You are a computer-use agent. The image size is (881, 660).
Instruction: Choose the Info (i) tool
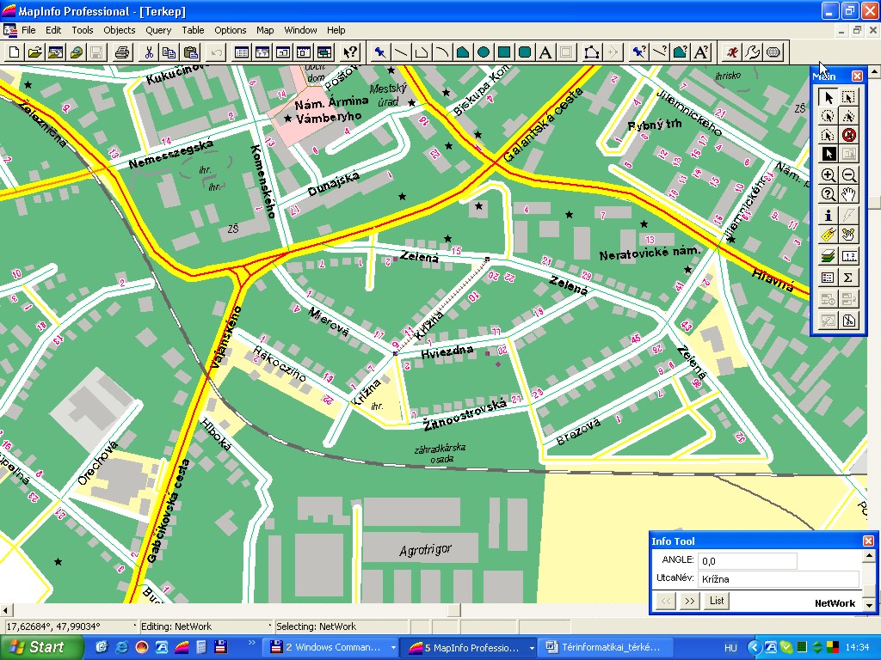[x=828, y=215]
